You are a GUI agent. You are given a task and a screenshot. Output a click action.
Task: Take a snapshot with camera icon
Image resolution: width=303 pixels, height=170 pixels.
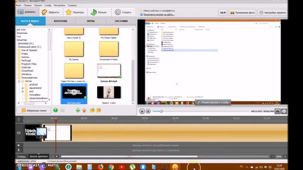[277, 111]
